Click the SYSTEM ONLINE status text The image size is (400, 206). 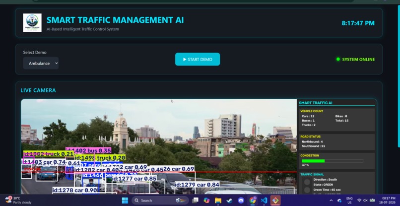[x=358, y=60]
